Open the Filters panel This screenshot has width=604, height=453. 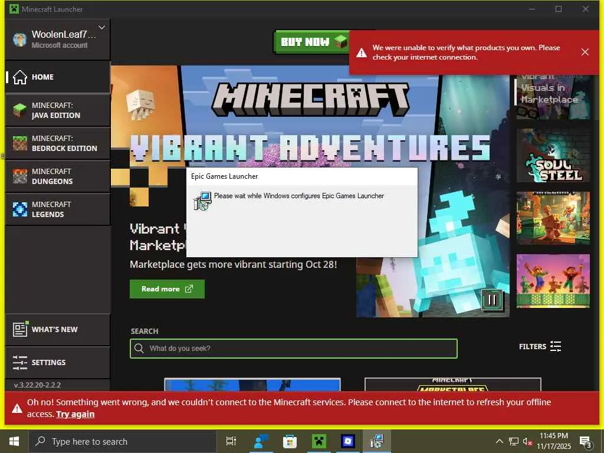click(540, 346)
